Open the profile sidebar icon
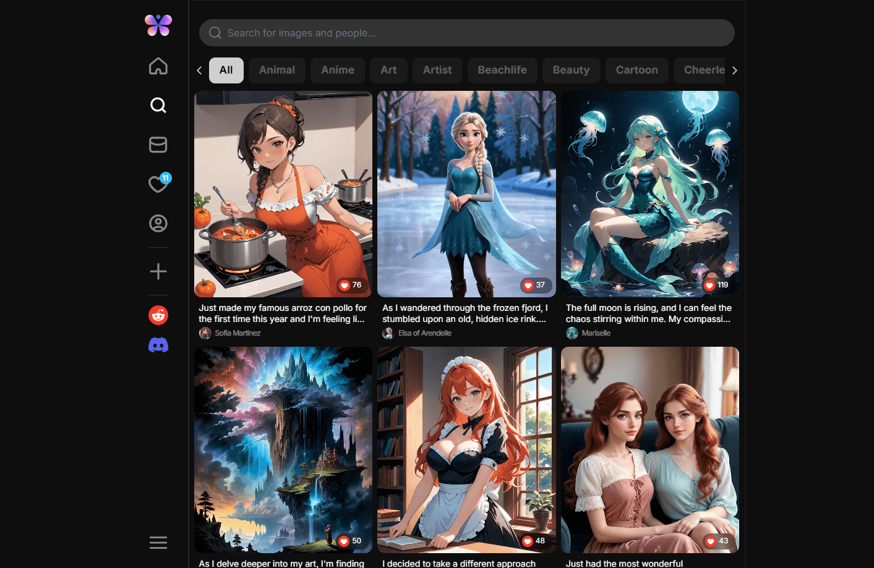The height and width of the screenshot is (568, 874). point(158,223)
